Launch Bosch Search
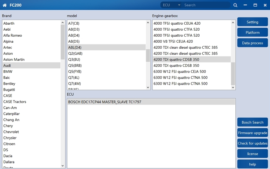This screenshot has height=169, width=270. pos(252,122)
